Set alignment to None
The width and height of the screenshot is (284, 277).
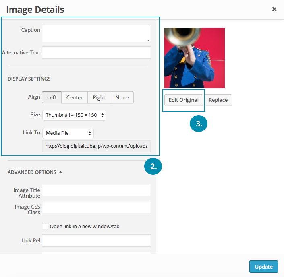(x=122, y=97)
